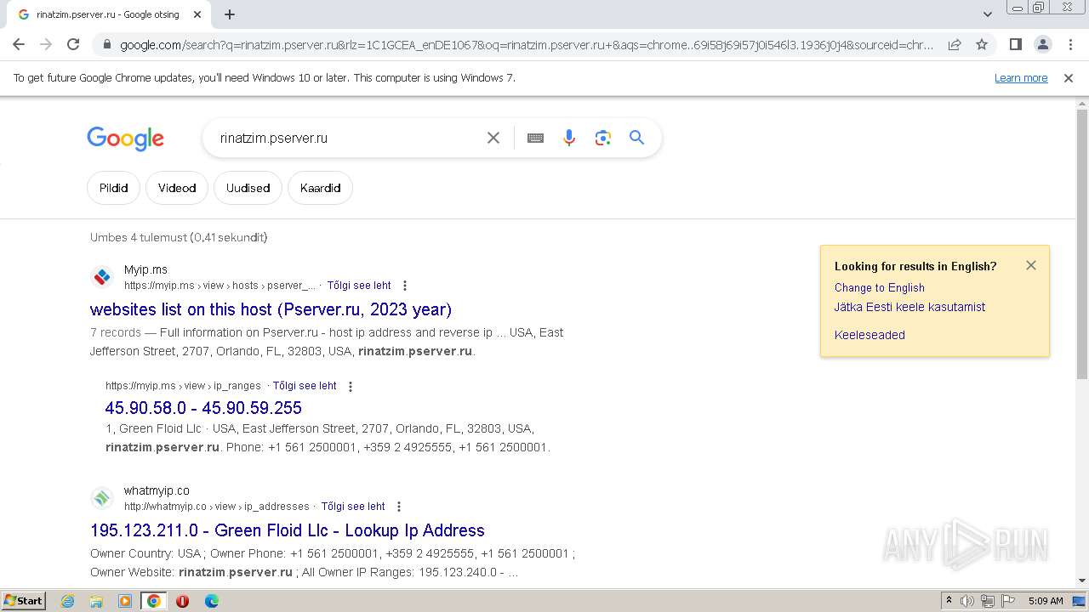Share this page icon in address bar
The image size is (1089, 612).
click(x=955, y=44)
